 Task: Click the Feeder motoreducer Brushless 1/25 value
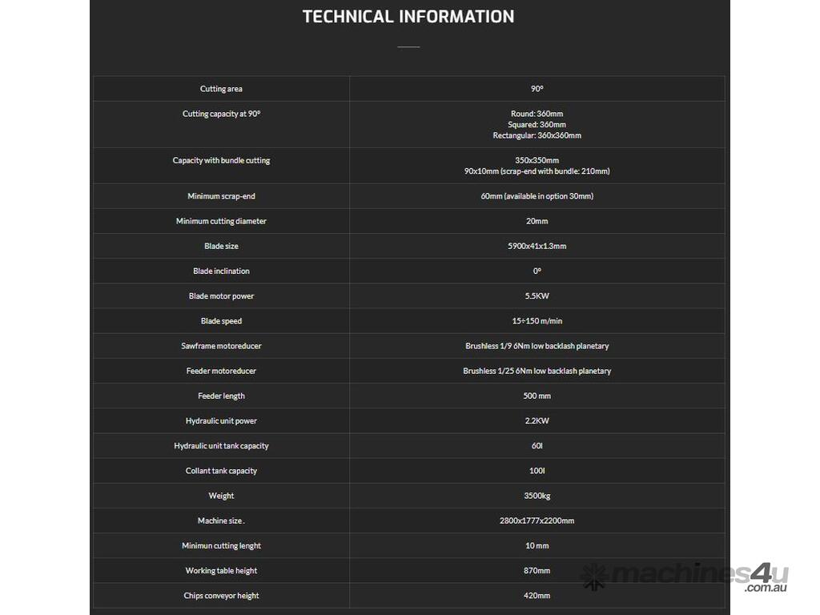click(537, 371)
